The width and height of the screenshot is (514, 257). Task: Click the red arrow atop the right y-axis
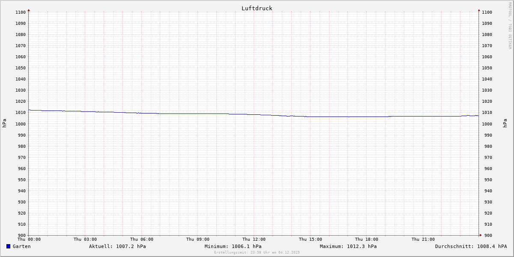479,10
